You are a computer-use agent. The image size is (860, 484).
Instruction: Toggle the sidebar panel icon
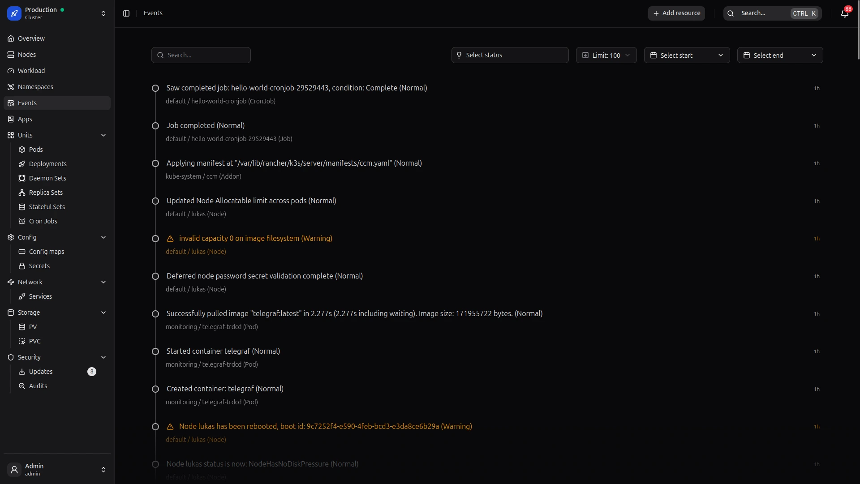pyautogui.click(x=126, y=13)
